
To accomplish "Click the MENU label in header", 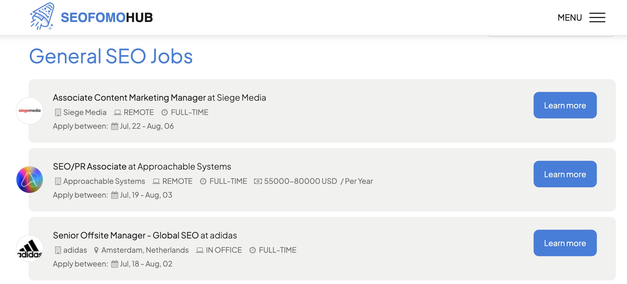I will click(570, 17).
